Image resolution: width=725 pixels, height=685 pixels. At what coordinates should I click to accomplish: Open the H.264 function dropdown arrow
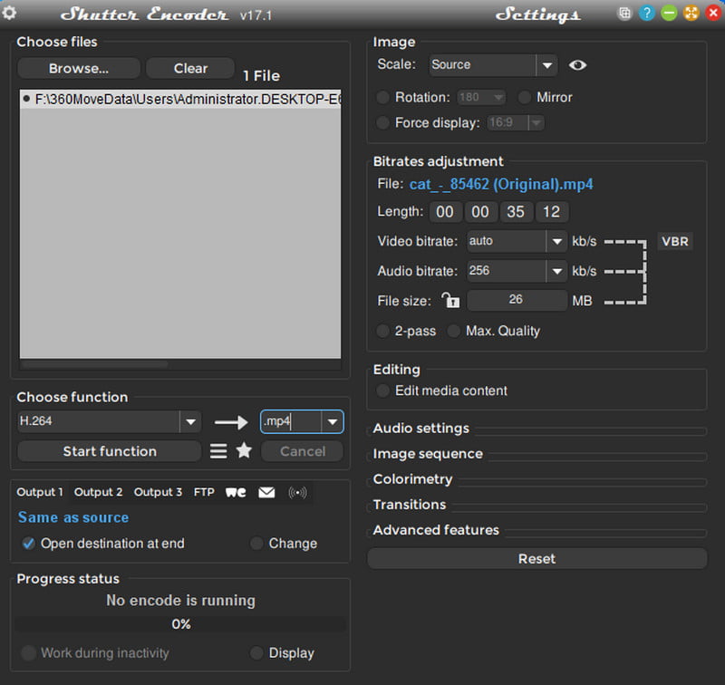190,421
